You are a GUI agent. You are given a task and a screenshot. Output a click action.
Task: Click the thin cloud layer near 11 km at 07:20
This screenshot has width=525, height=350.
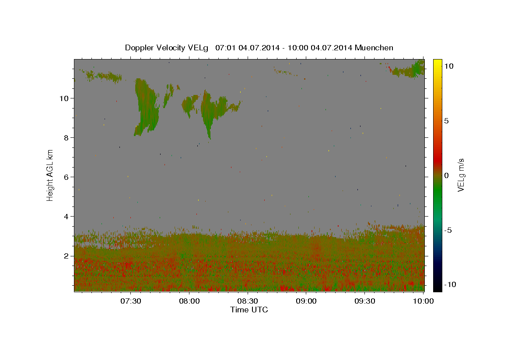[104, 77]
